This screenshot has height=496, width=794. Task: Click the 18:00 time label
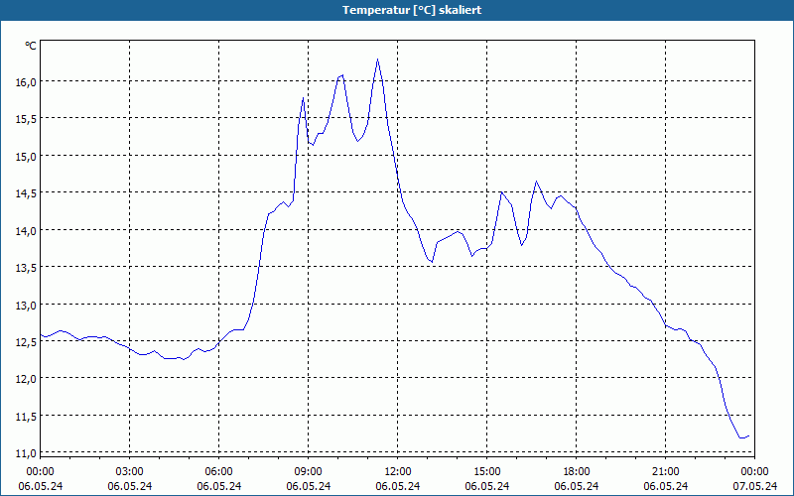tap(577, 472)
